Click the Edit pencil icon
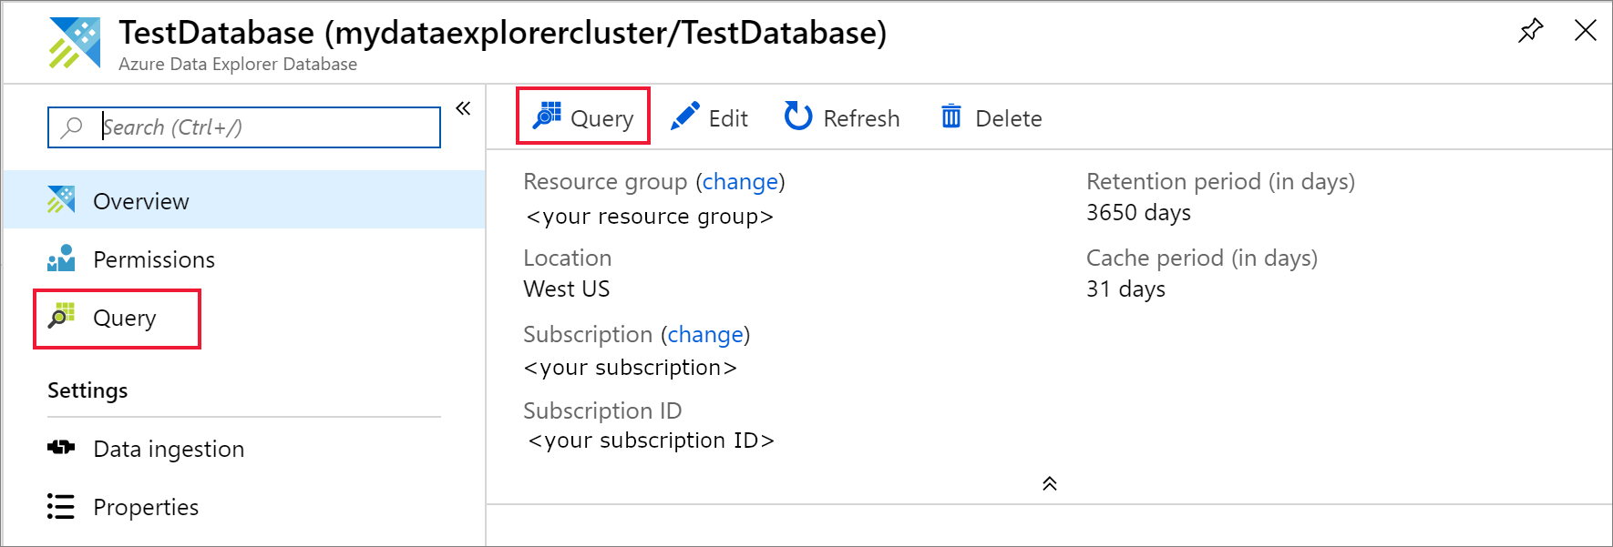This screenshot has height=547, width=1613. pos(684,116)
